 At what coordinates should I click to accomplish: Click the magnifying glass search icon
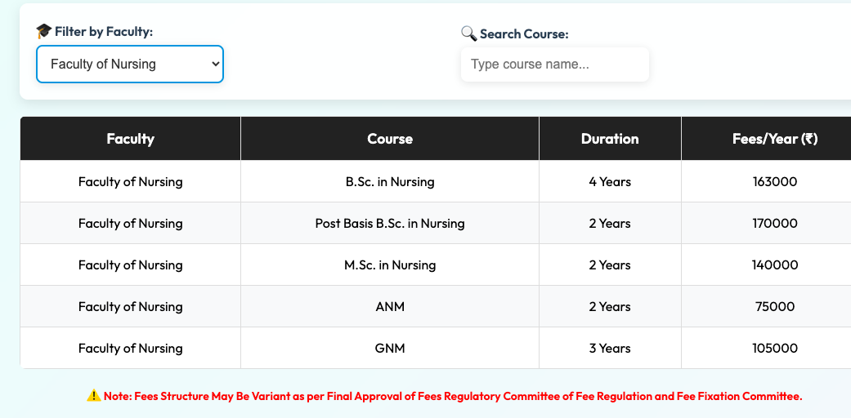[468, 33]
